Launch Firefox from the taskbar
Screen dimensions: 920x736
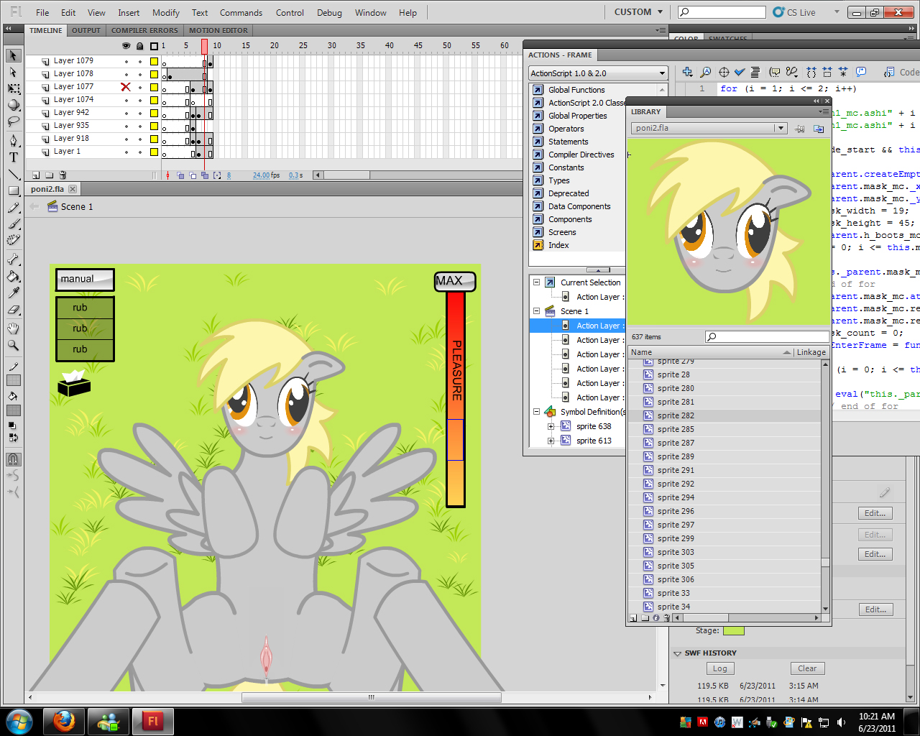[x=64, y=721]
